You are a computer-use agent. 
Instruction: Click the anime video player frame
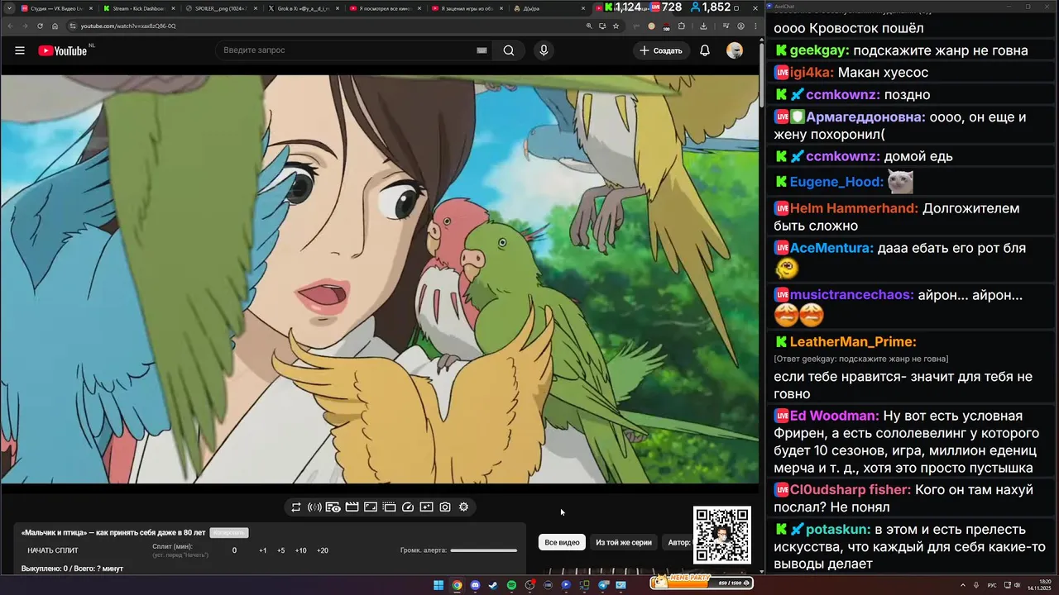click(x=379, y=279)
